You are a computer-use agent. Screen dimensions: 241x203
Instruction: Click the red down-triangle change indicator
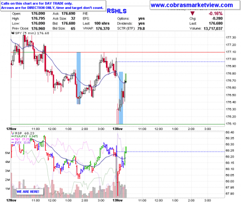coord(193,13)
